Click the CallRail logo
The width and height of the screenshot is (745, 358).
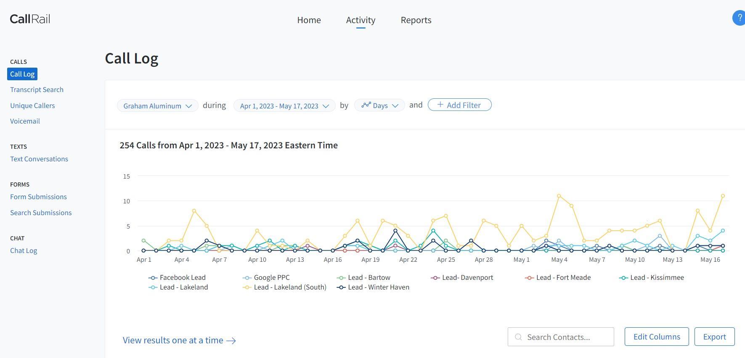(30, 19)
